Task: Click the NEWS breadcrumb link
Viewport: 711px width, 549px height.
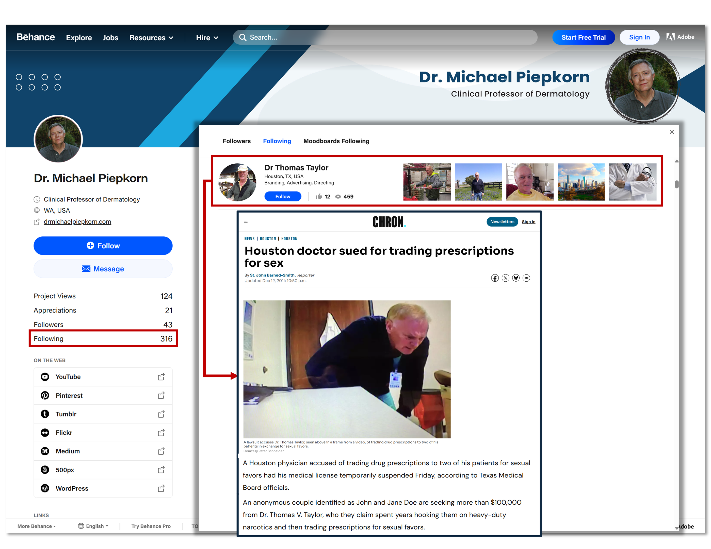Action: [249, 239]
